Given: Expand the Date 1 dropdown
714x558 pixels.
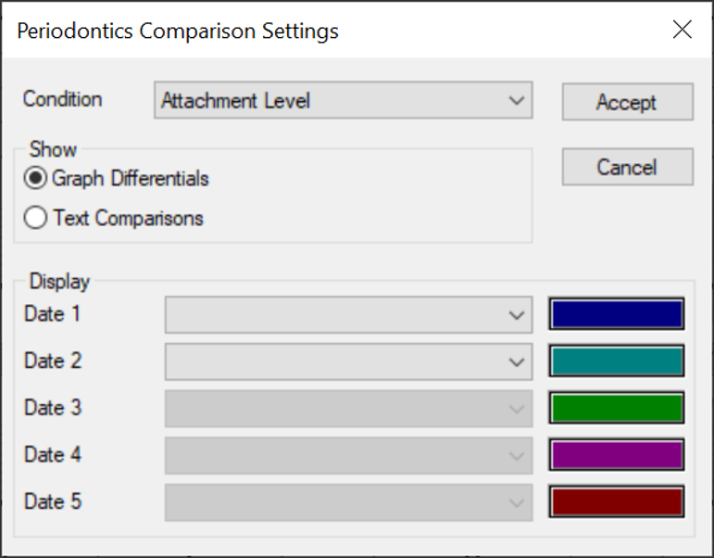Looking at the screenshot, I should (x=348, y=315).
